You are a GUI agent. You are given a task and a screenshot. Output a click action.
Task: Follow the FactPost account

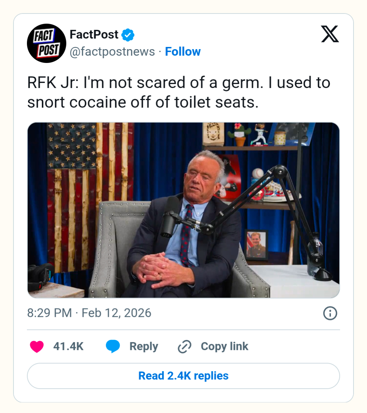coord(183,52)
